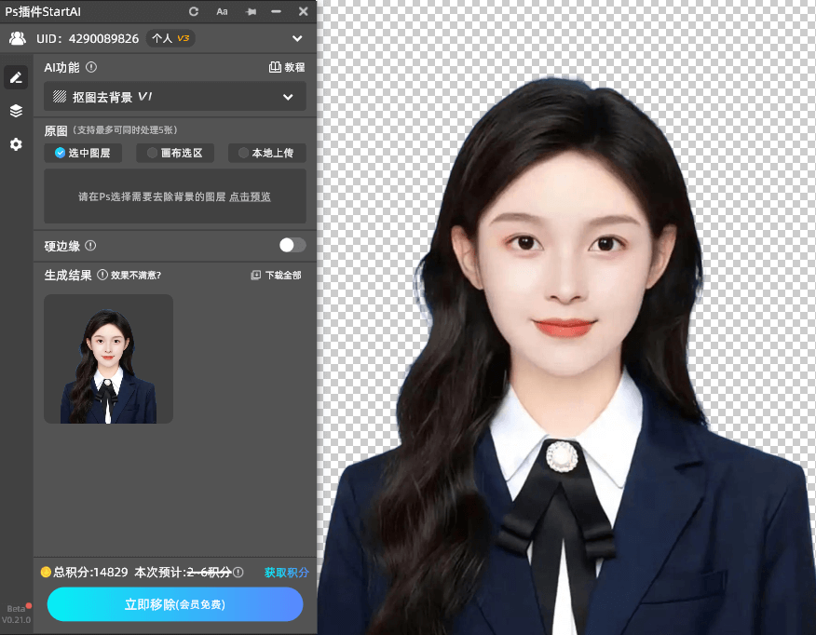Refresh the plugin with the reload icon
The height and width of the screenshot is (635, 816).
pos(193,11)
